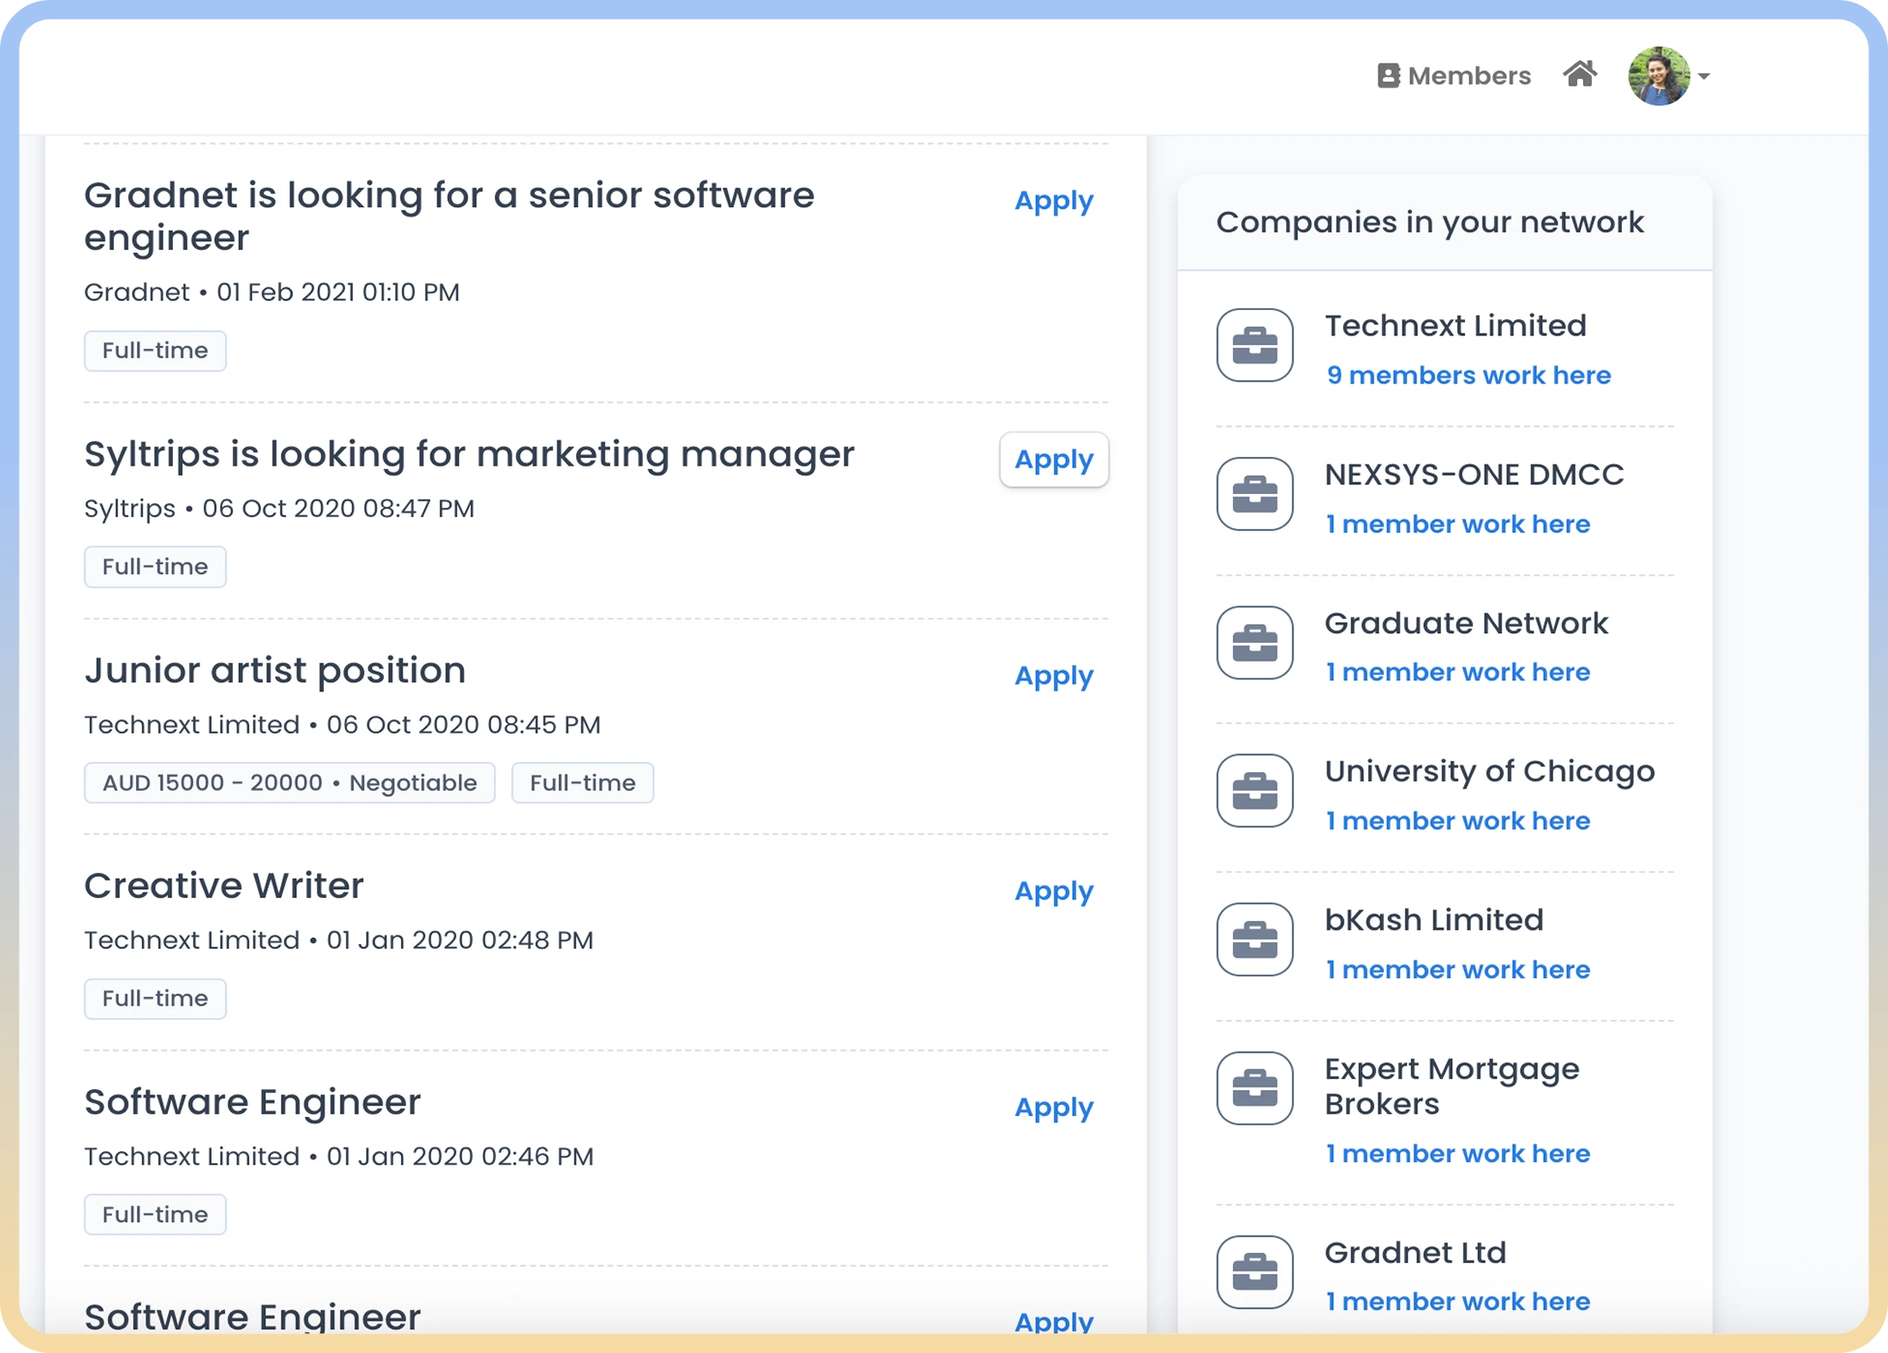The image size is (1888, 1353).
Task: Click Graduate Network briefcase icon
Action: point(1254,643)
